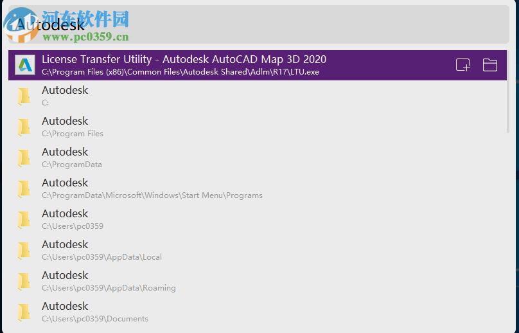Click folder icon for AppData\Roaming Autodesk

coord(24,281)
